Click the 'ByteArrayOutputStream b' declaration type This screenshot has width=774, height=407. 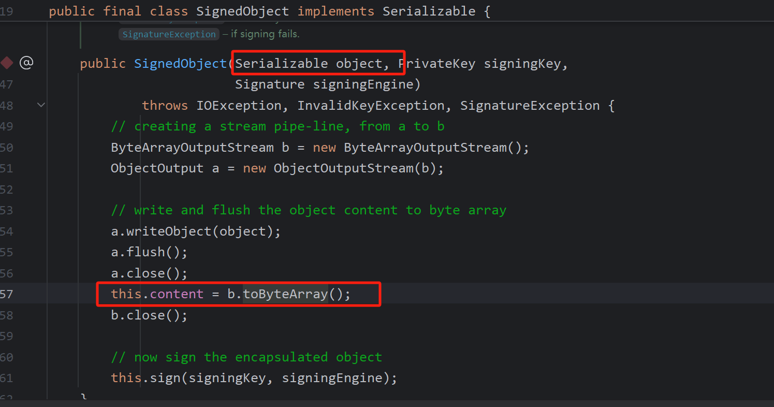[192, 148]
